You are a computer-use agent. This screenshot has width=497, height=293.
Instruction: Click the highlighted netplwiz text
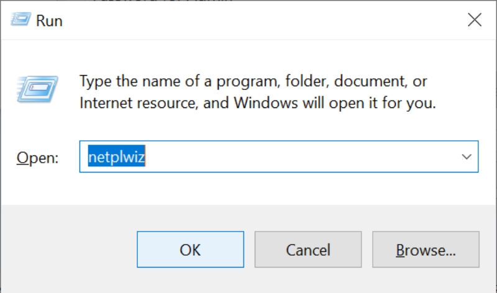pyautogui.click(x=116, y=157)
